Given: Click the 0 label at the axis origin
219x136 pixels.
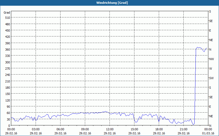Looking at the screenshot, I should [9, 126].
